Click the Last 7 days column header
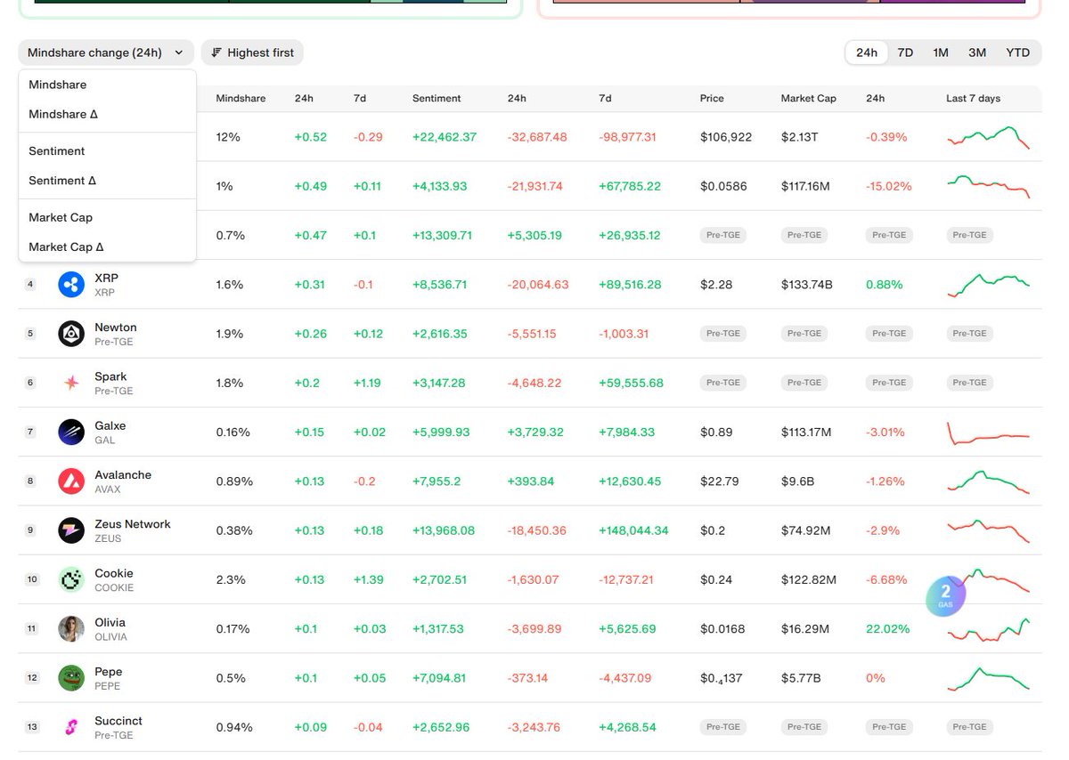Image resolution: width=1069 pixels, height=760 pixels. click(973, 98)
